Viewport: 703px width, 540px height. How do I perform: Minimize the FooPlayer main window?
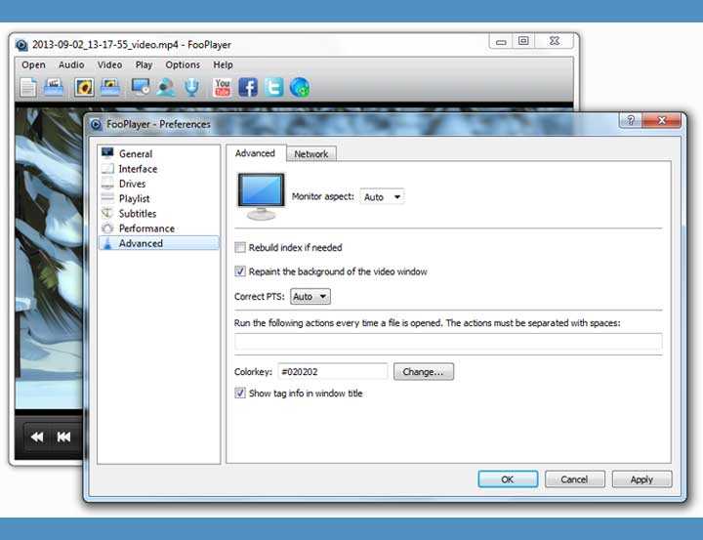[501, 41]
